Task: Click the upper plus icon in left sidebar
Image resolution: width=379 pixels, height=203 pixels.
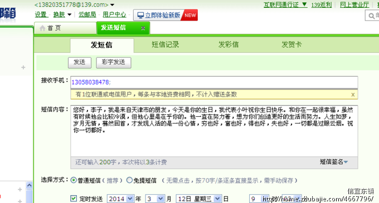Action: tap(23, 67)
